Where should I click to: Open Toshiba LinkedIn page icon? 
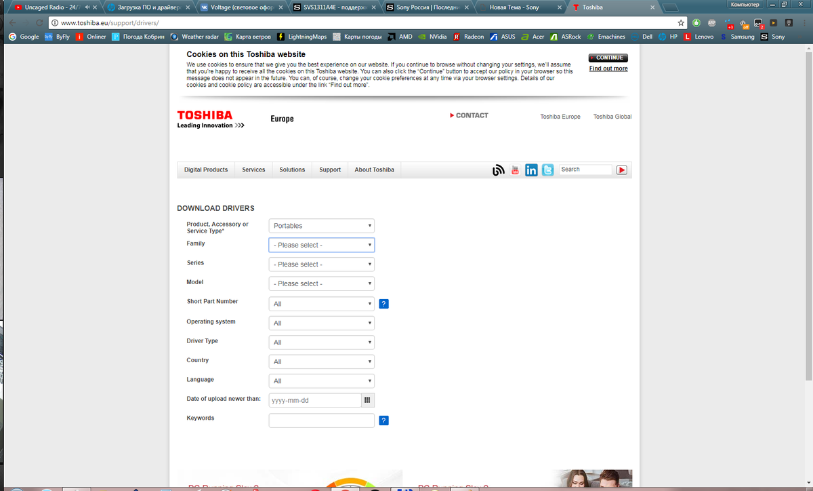coord(531,170)
